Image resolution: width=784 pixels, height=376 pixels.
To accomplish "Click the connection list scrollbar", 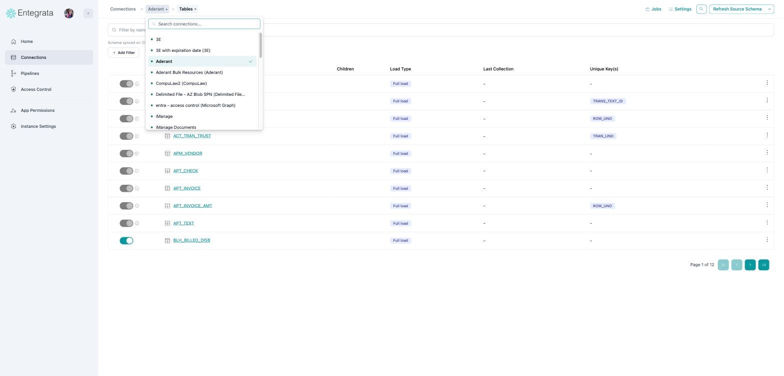I will pos(260,45).
